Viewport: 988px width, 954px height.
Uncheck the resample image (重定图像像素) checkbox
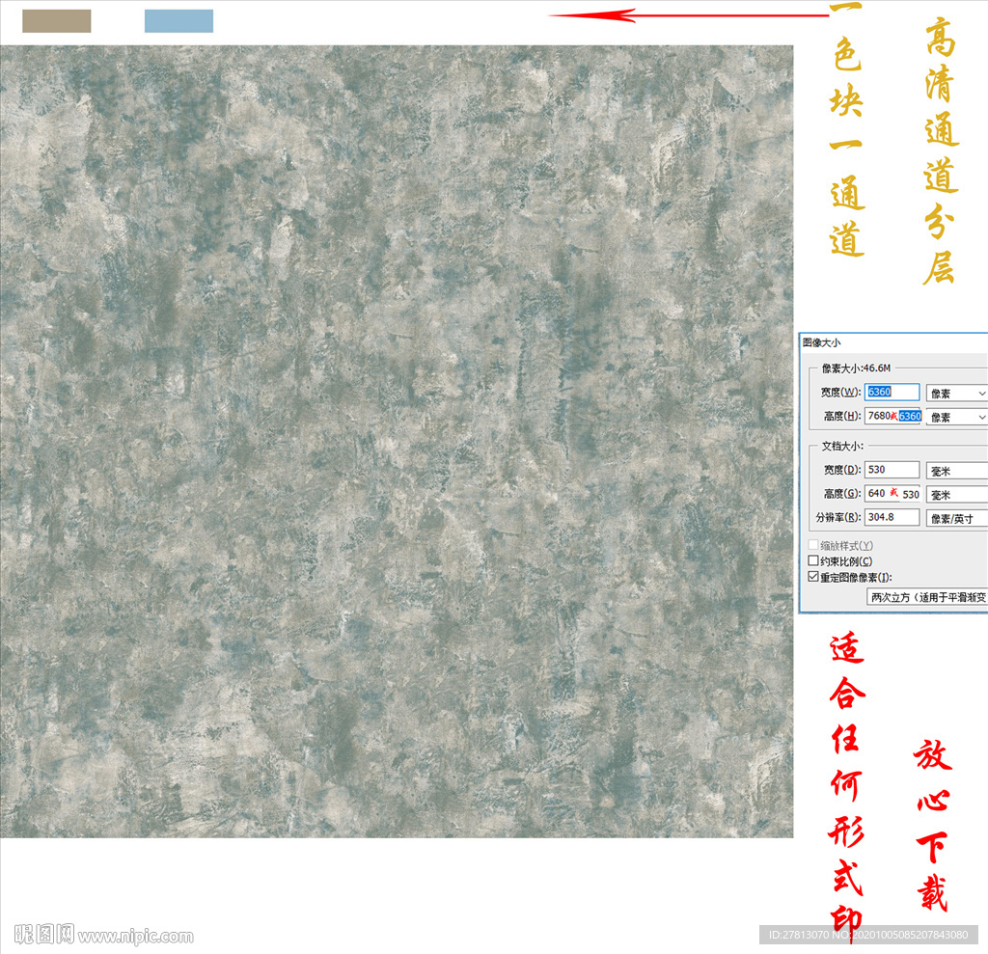pos(813,577)
